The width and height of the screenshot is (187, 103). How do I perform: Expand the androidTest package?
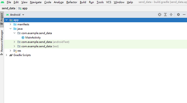14,42
